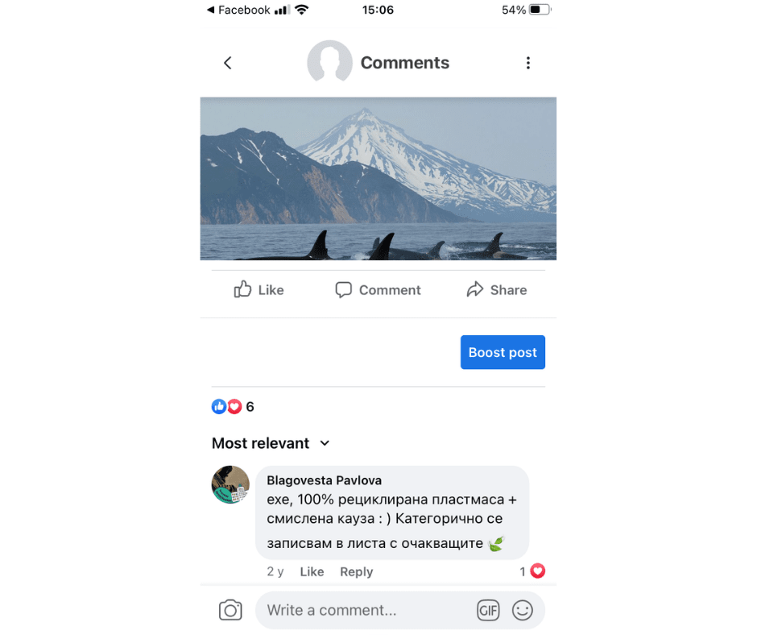The height and width of the screenshot is (635, 757).
Task: Click the Boost post button
Action: (503, 352)
